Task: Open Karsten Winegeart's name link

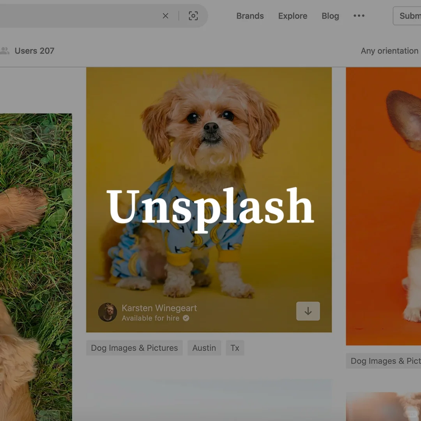Action: (x=159, y=308)
